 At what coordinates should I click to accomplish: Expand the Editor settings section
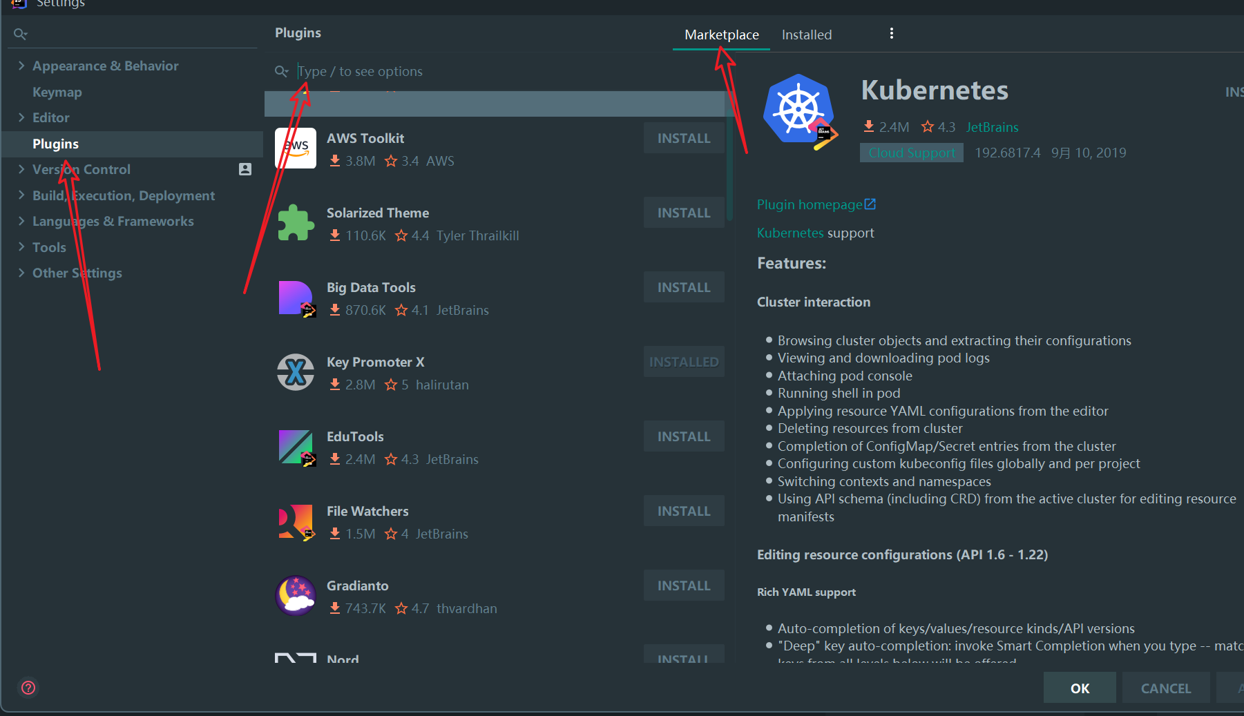pos(21,117)
